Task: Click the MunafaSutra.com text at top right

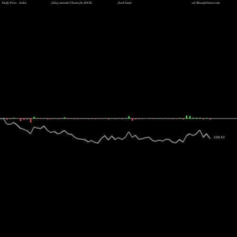Action: [x=208, y=3]
